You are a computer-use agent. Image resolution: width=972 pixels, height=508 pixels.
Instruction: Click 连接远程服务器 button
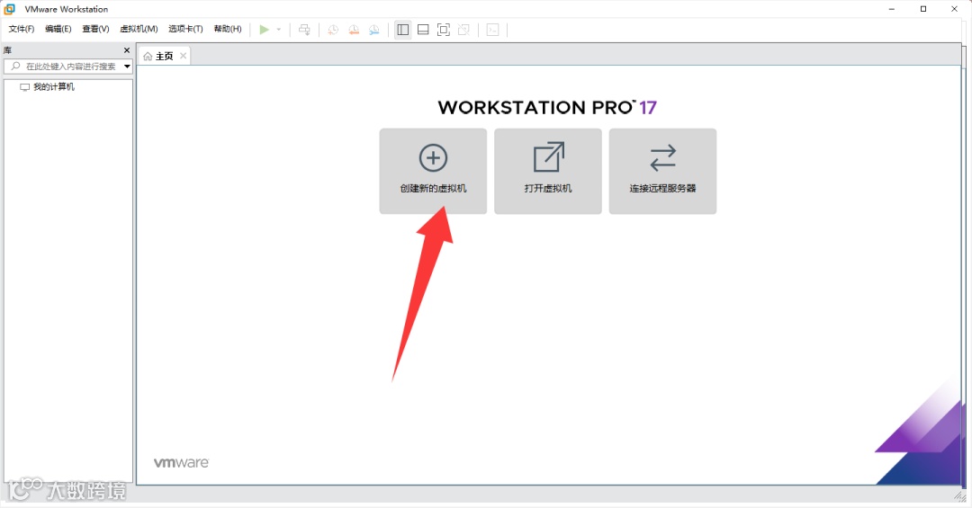point(662,171)
